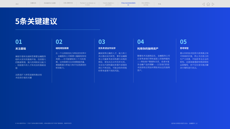Viewport: 230px width, 129px height.
Task: Open the 关键发现 section tab
Action: tap(33, 3)
